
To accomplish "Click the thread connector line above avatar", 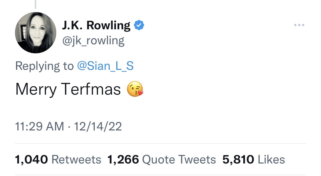I will [35, 4].
